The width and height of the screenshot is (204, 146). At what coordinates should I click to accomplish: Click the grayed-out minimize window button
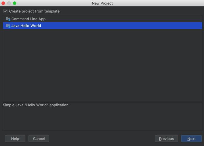9,3
